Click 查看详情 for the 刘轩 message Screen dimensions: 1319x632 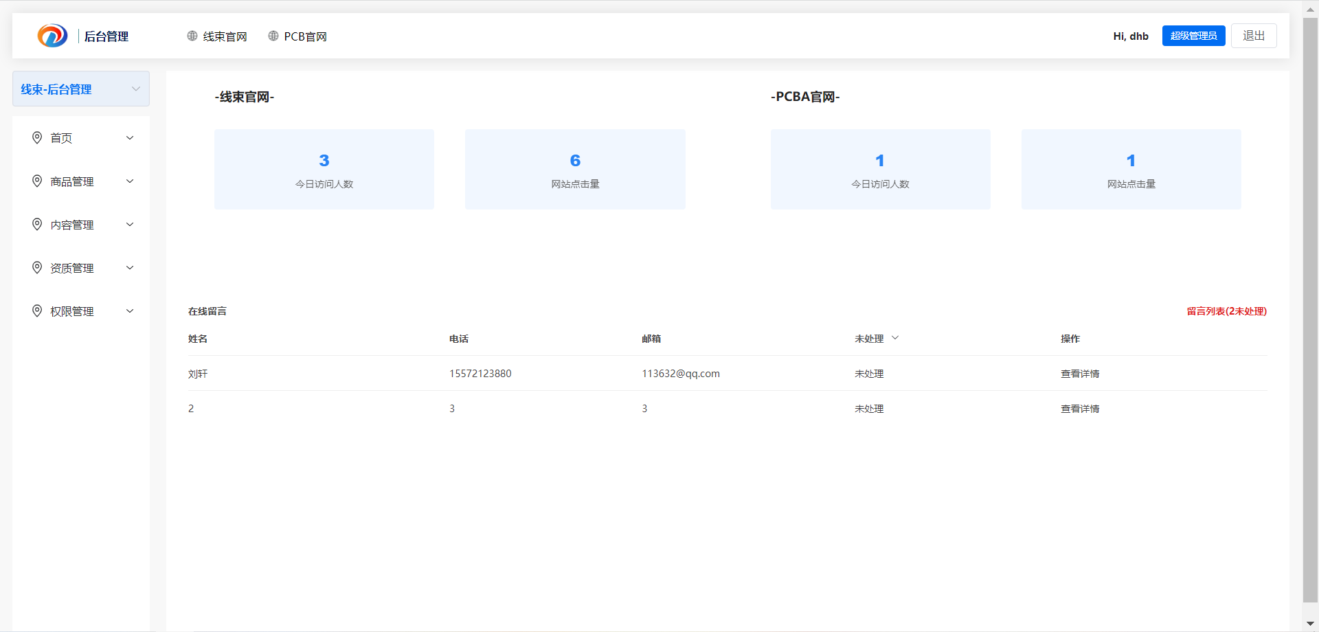click(1080, 374)
